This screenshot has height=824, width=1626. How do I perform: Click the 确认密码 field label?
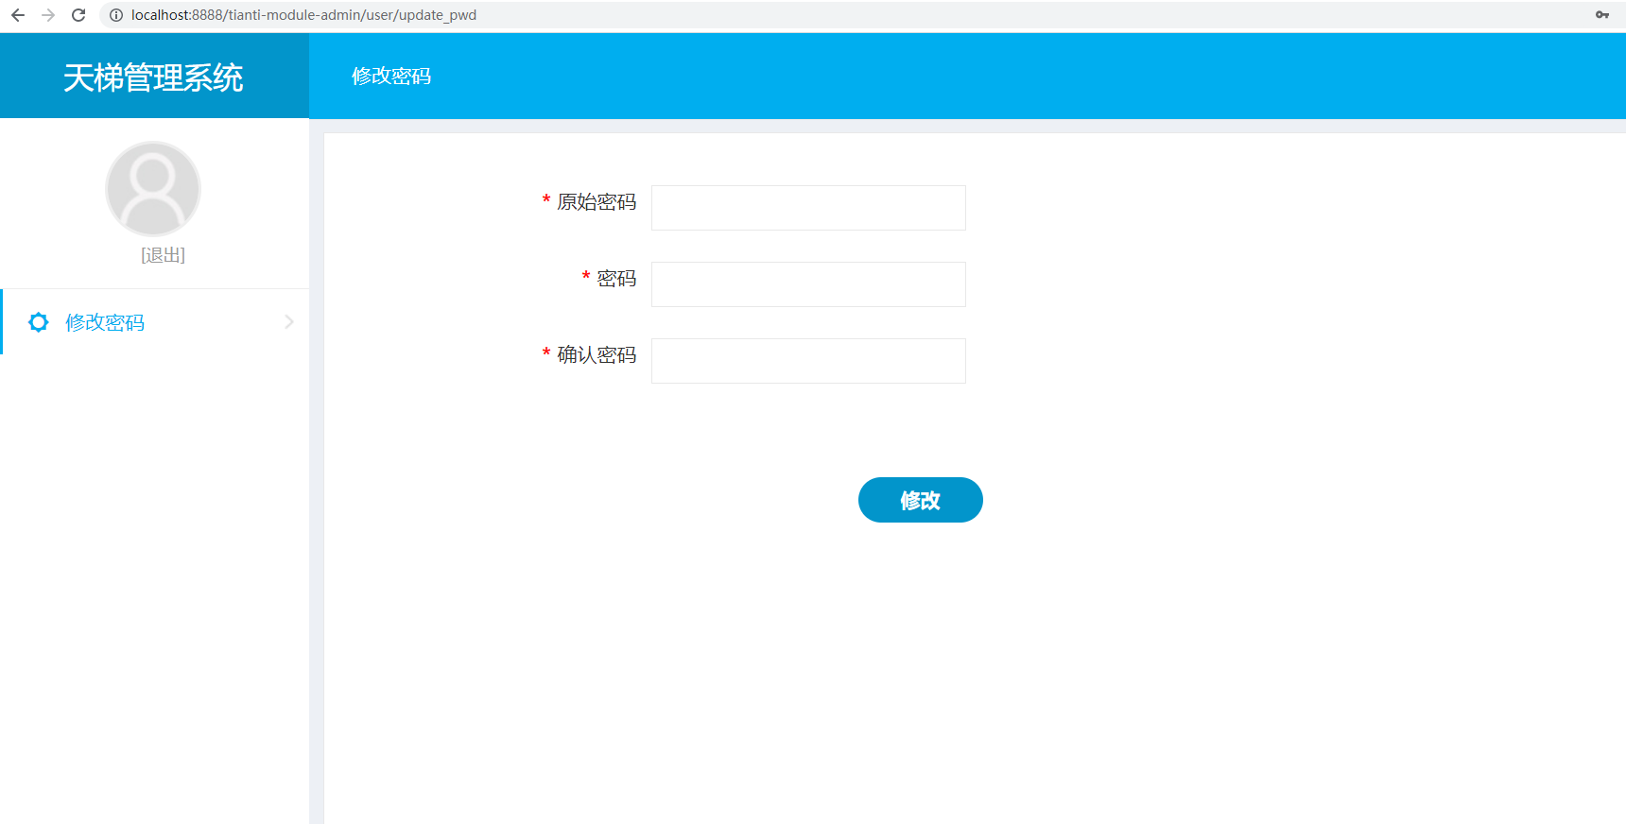click(597, 355)
